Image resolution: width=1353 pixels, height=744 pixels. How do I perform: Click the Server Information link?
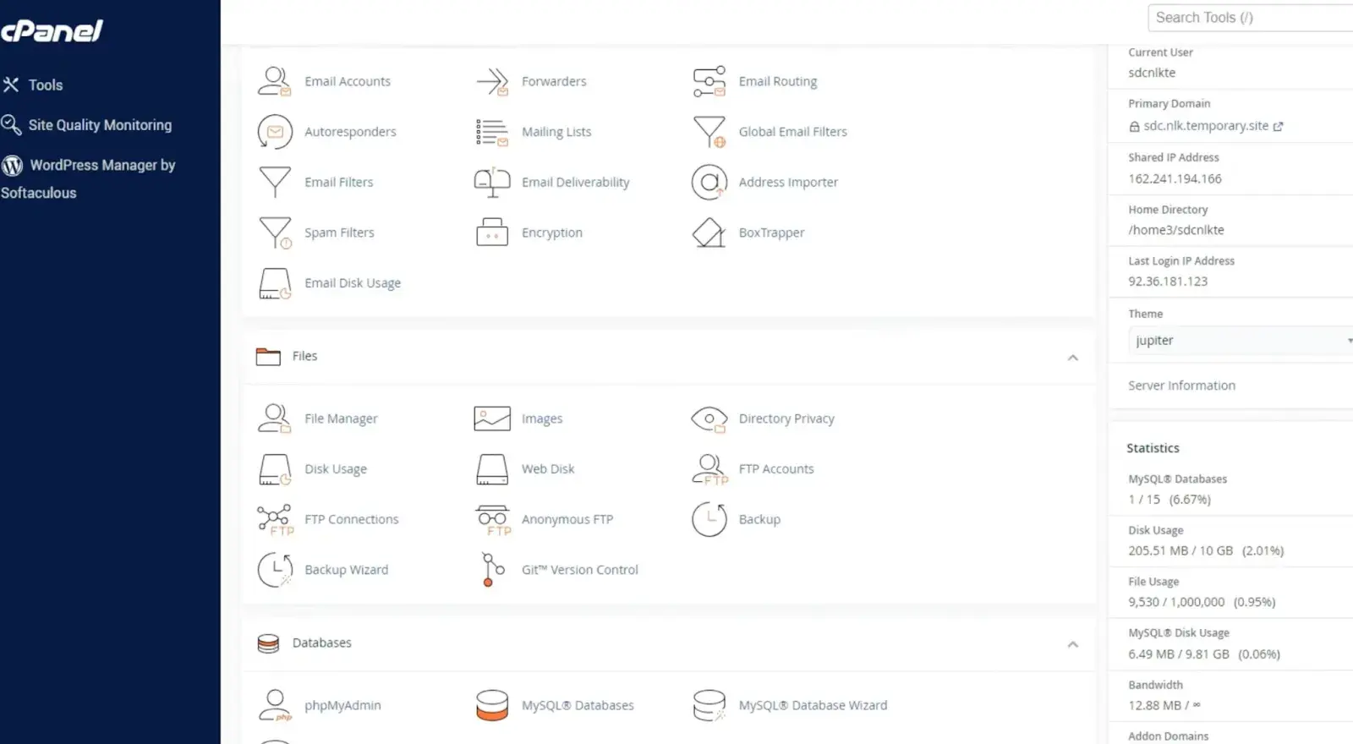click(1181, 386)
